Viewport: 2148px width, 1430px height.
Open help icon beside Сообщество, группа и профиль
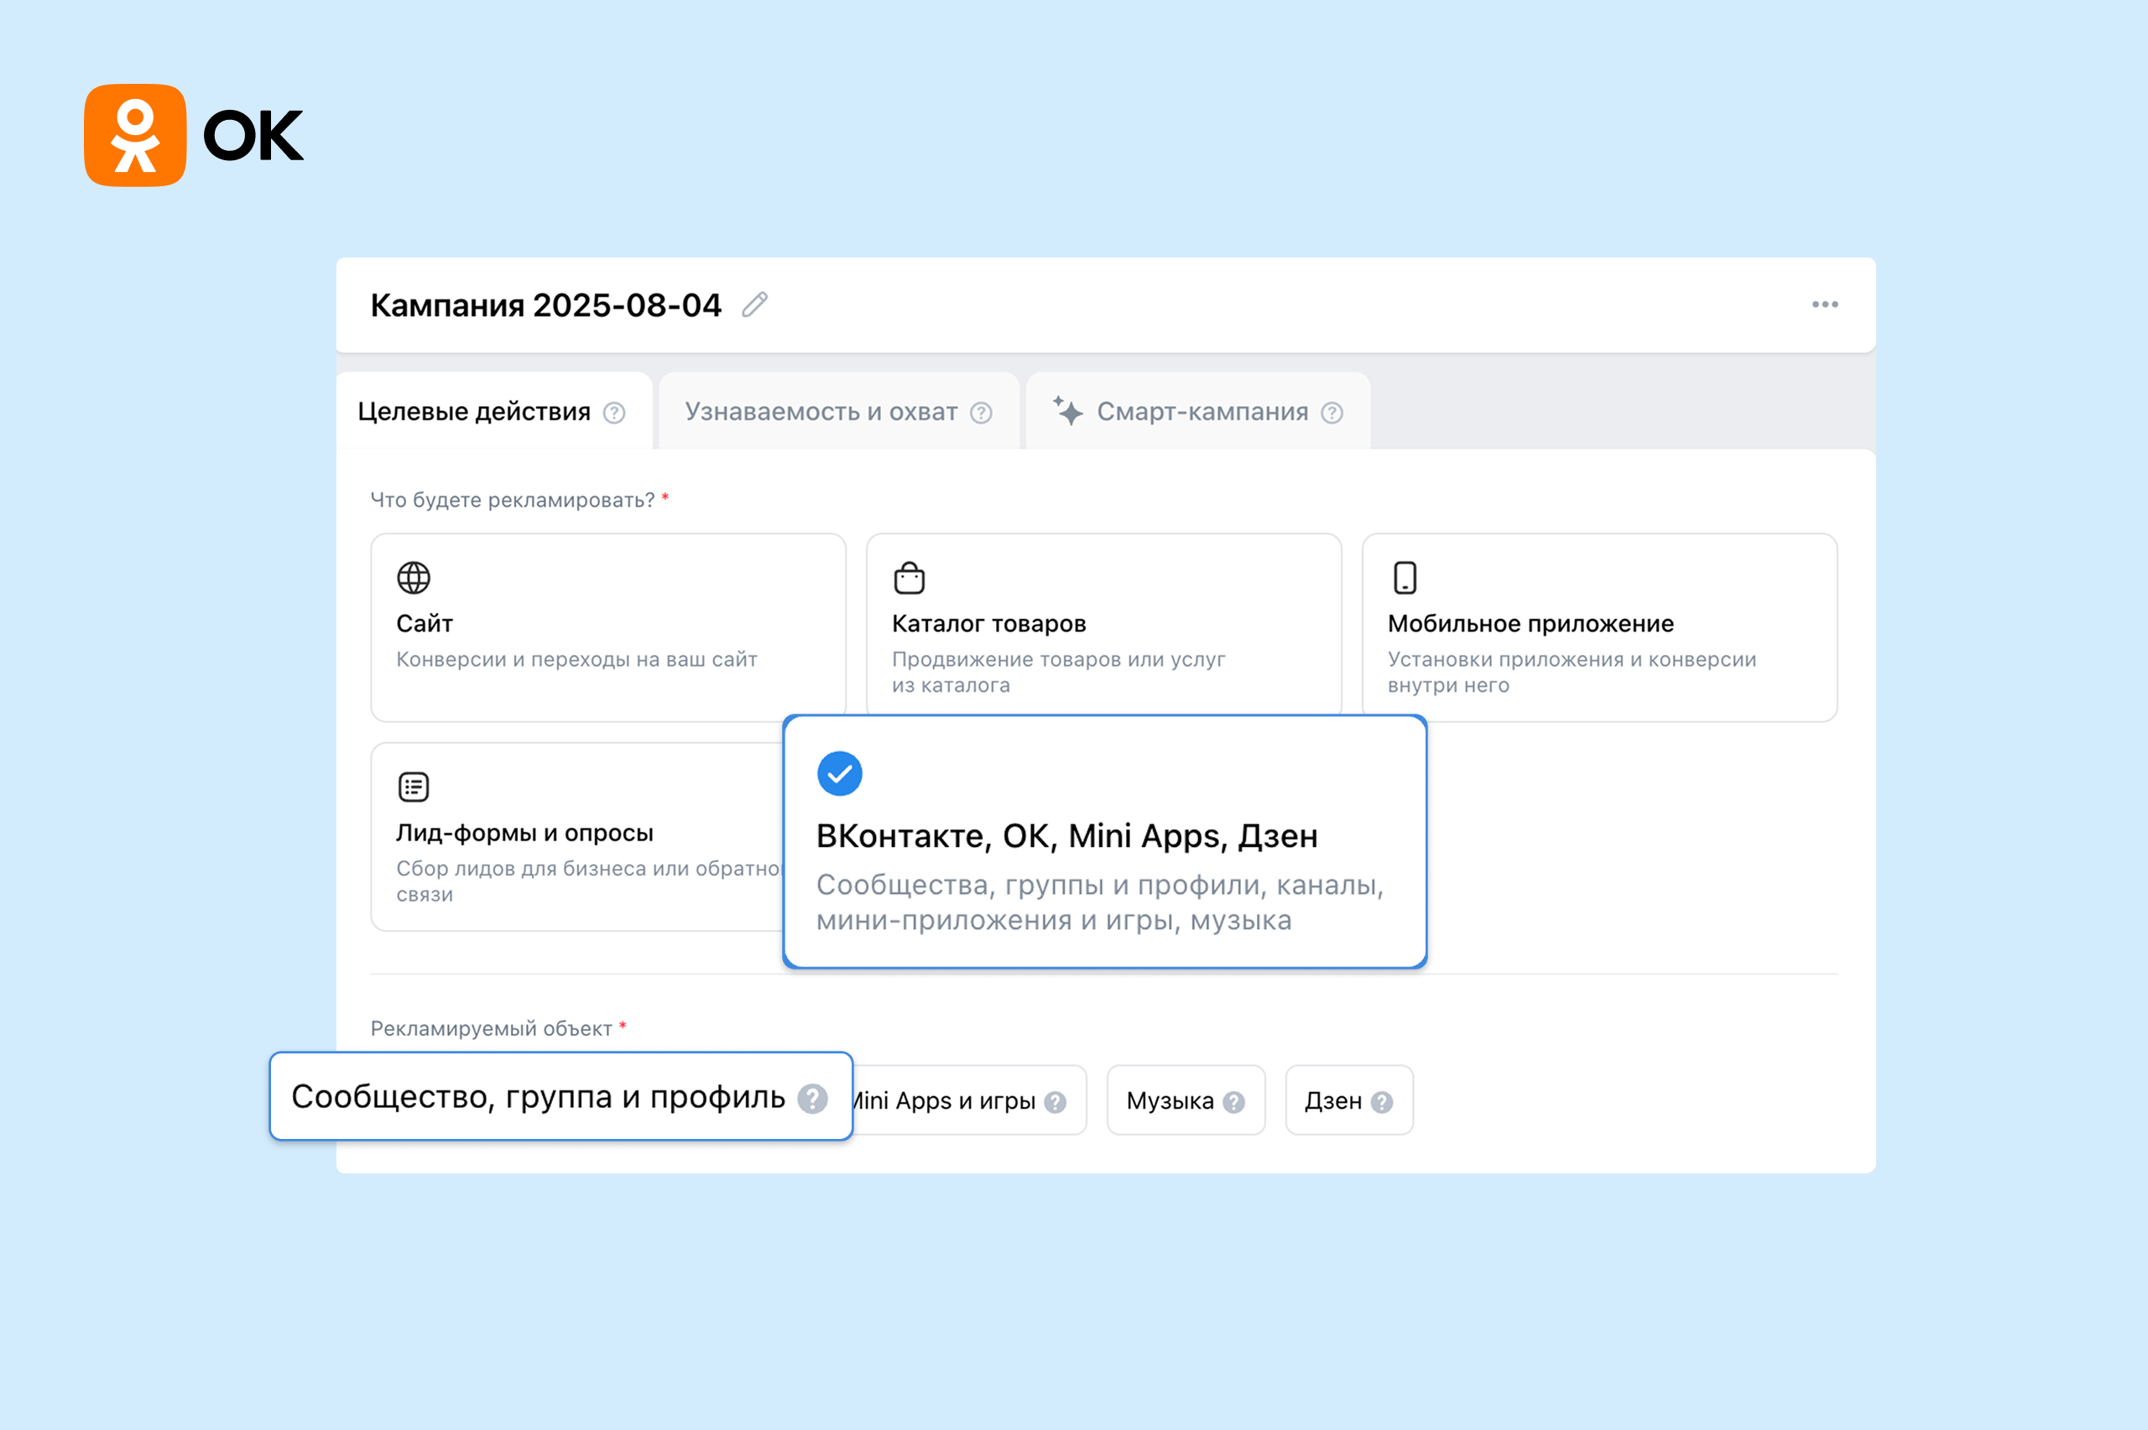point(813,1099)
